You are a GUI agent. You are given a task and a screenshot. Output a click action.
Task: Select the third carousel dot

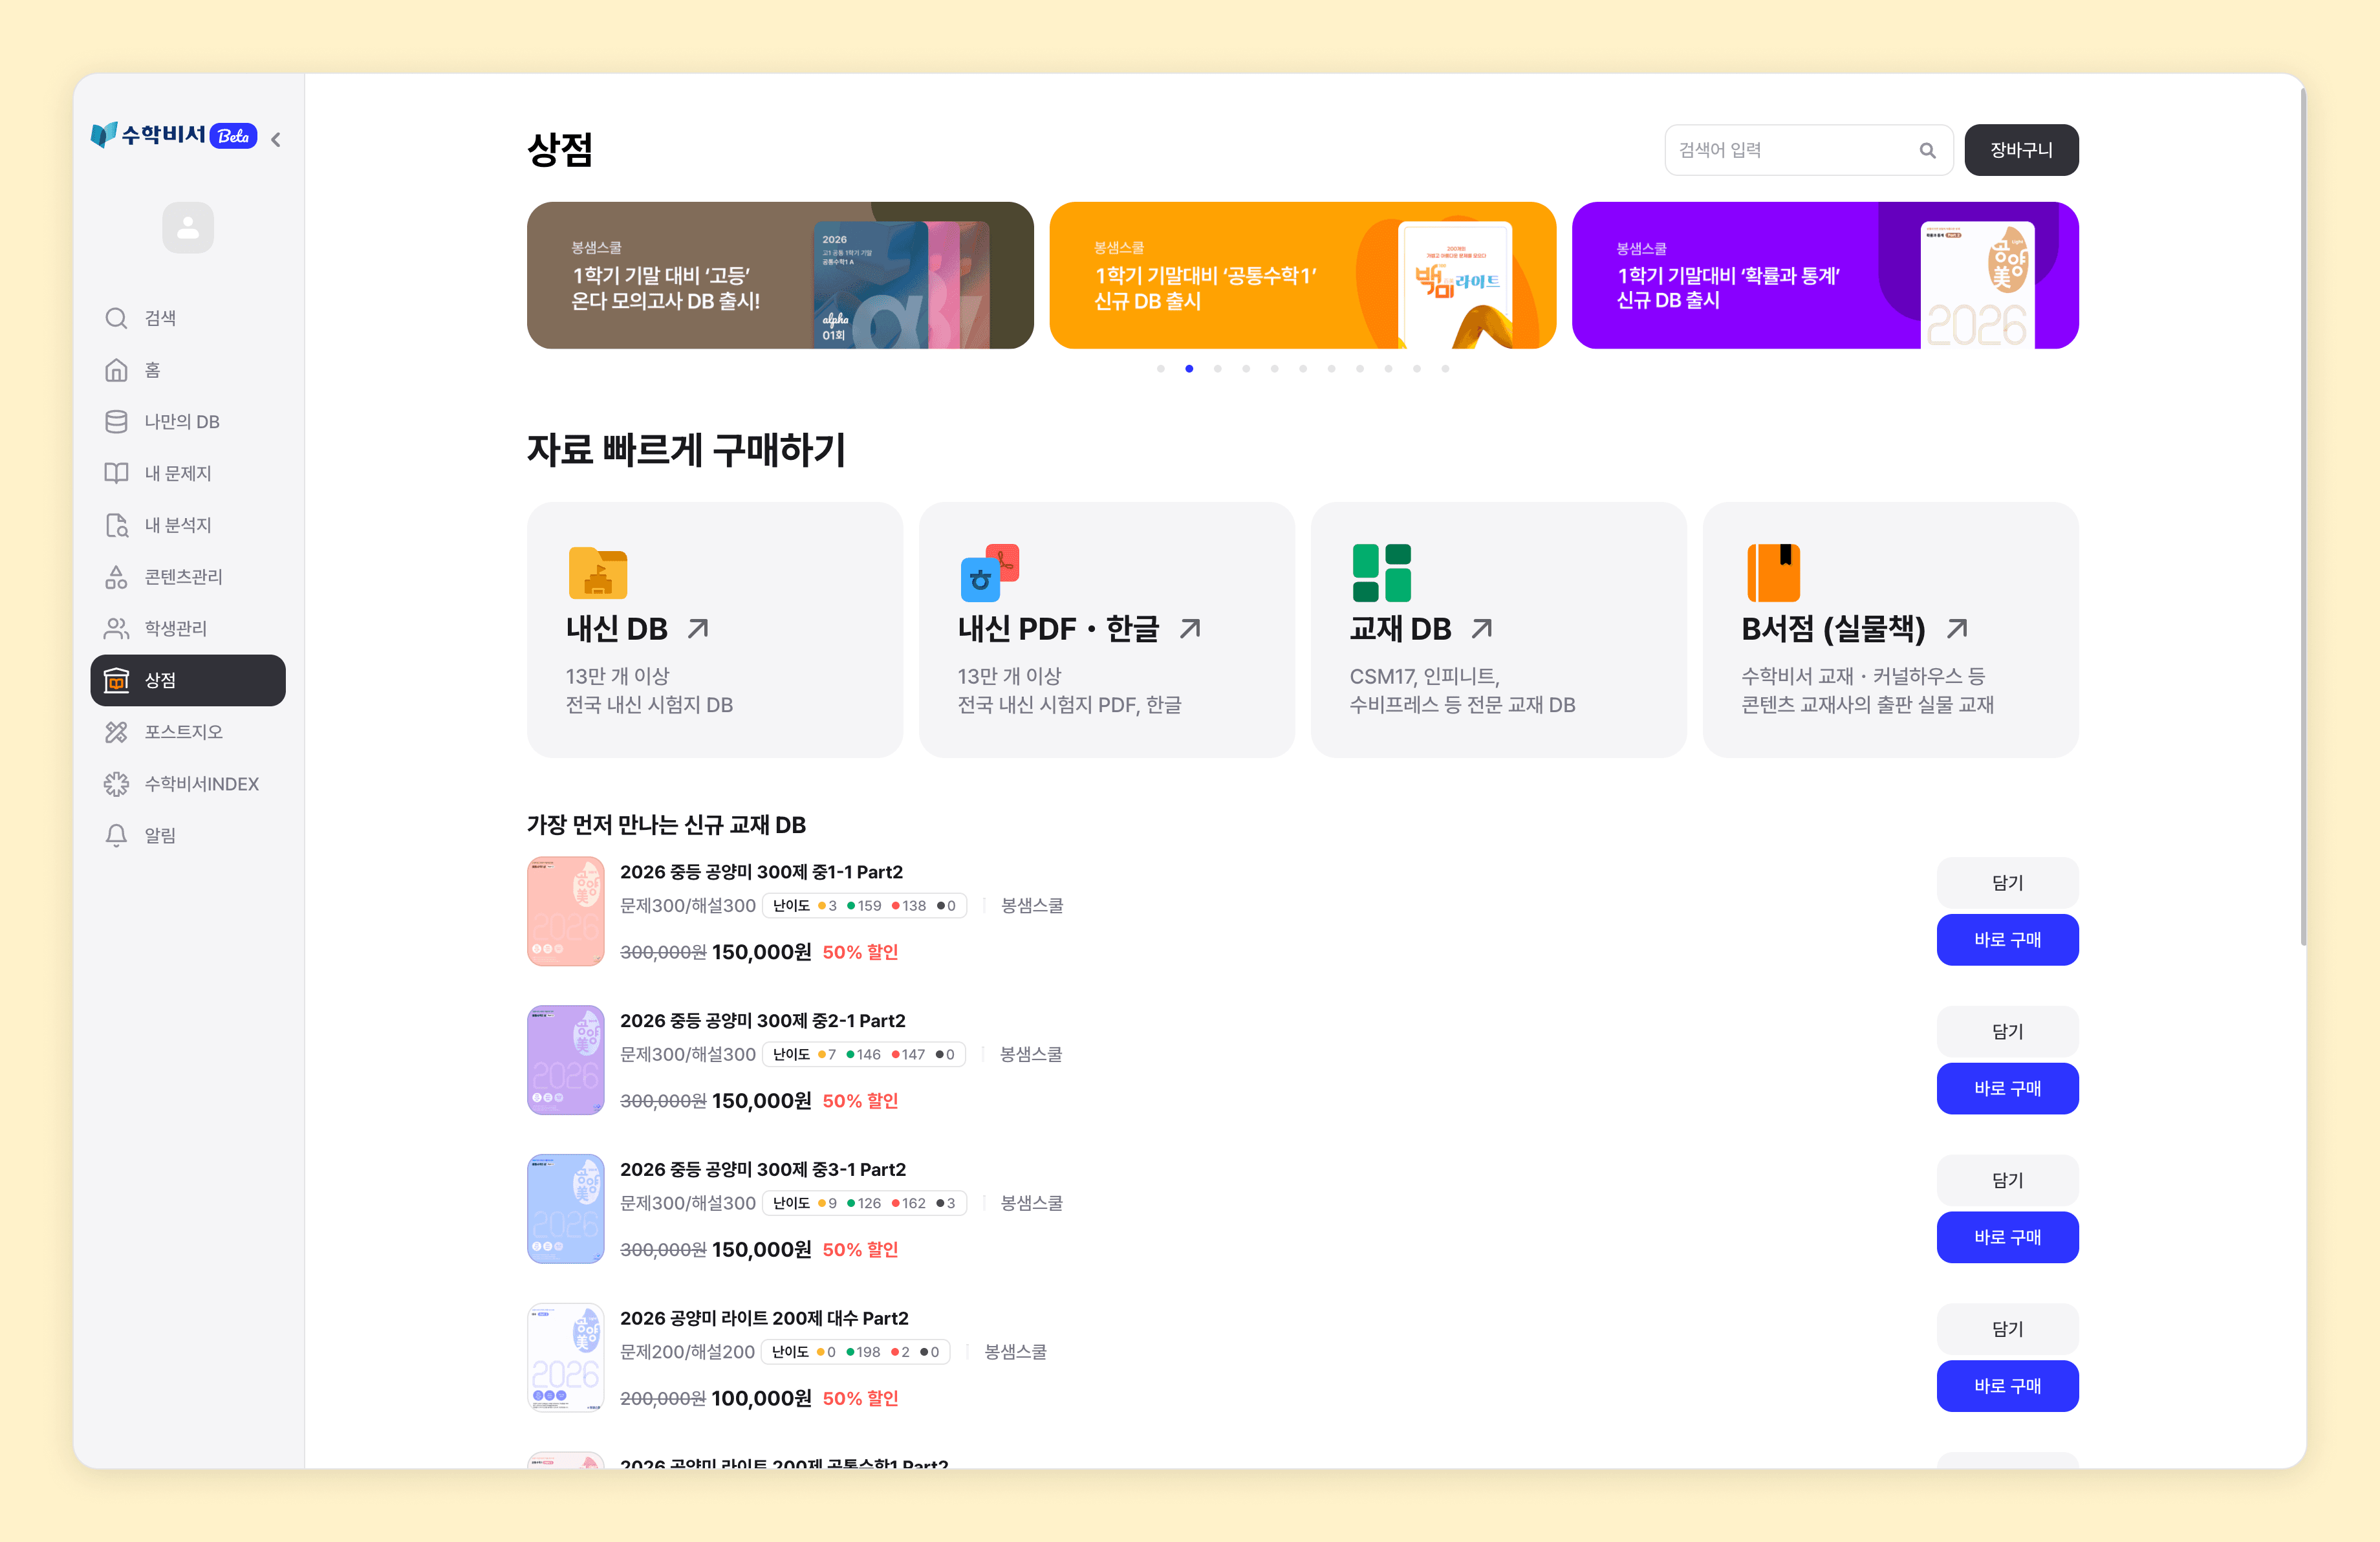(x=1217, y=368)
